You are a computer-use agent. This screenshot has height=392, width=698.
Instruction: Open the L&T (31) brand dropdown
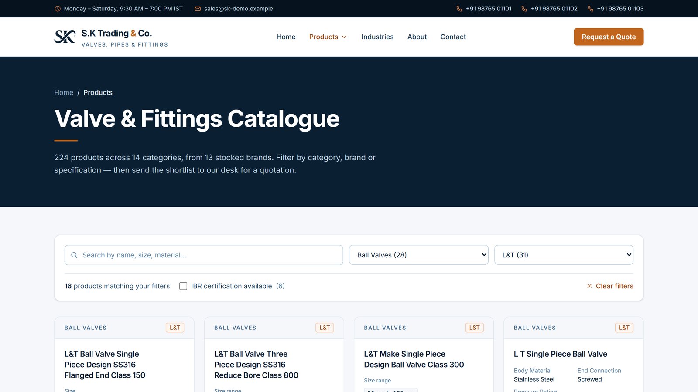click(564, 255)
